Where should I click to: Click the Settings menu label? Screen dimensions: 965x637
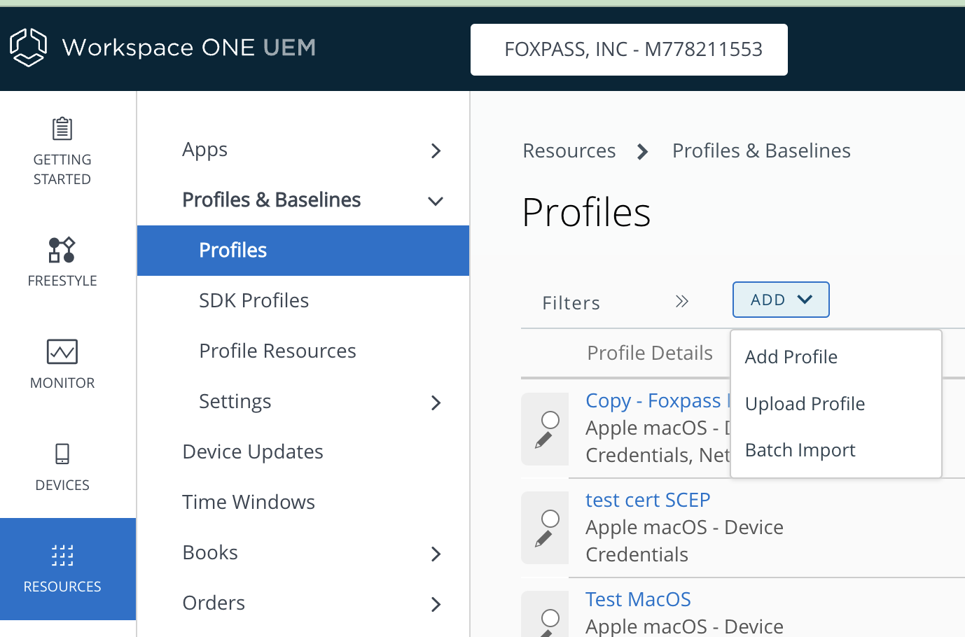(235, 402)
